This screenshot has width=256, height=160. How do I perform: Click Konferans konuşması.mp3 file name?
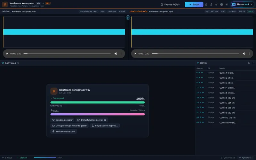click(161, 12)
